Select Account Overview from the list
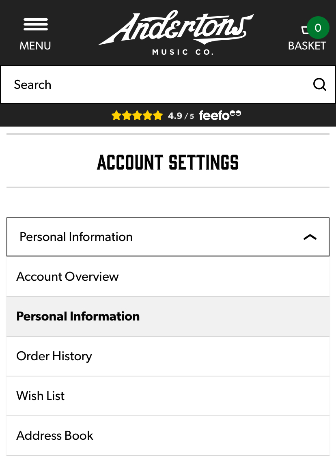This screenshot has height=456, width=336. click(168, 277)
